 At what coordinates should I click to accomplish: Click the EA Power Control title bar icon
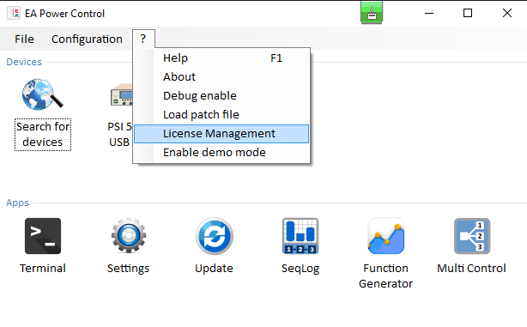tap(14, 14)
